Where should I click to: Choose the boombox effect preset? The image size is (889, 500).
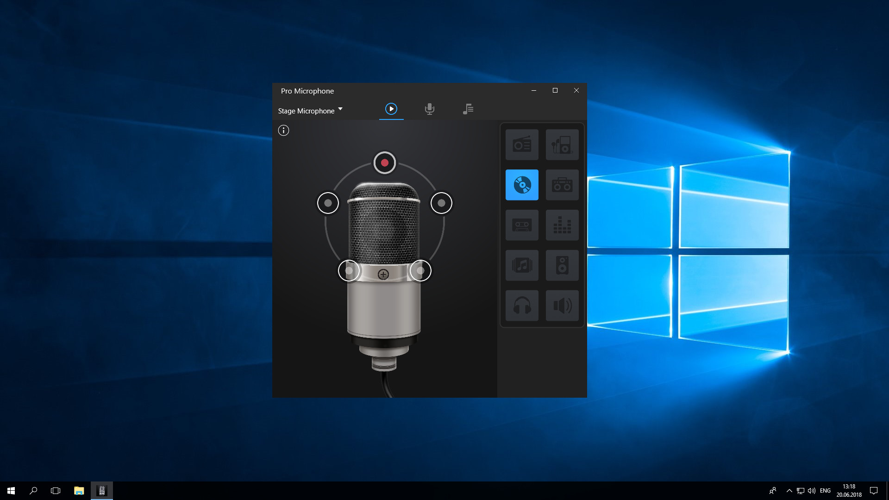(x=562, y=185)
